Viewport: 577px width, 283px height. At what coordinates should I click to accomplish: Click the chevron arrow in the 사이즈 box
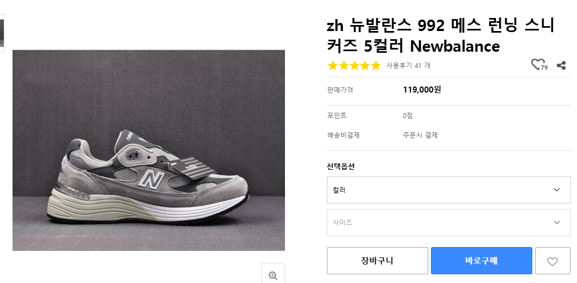pos(556,223)
